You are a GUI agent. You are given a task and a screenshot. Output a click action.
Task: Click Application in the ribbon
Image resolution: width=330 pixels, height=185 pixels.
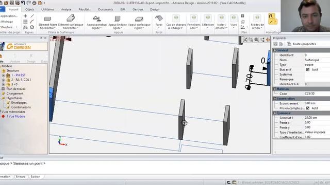coord(9,16)
